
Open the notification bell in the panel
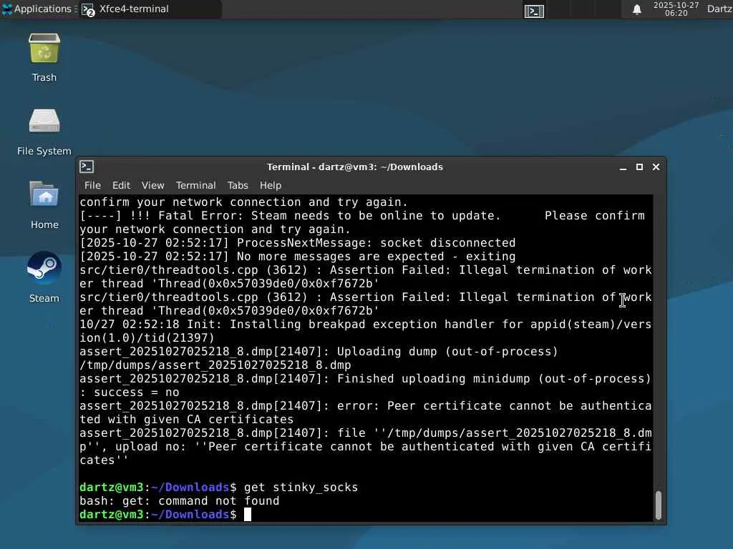pyautogui.click(x=636, y=9)
